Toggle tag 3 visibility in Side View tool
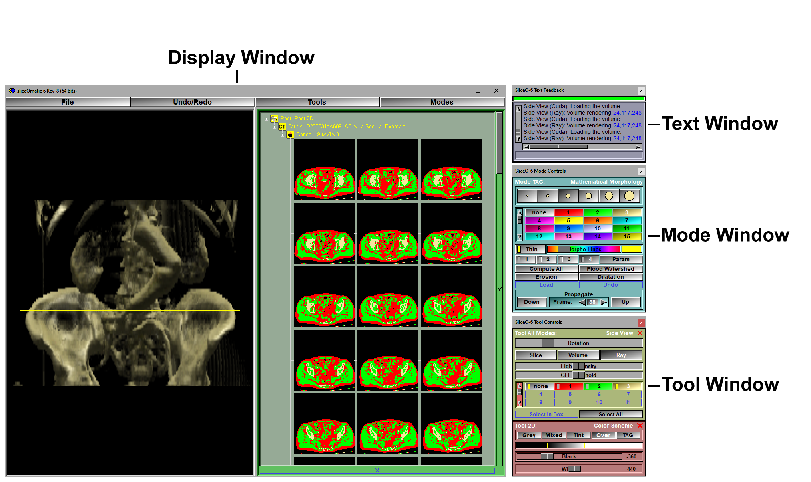Image resolution: width=811 pixels, height=482 pixels. coord(627,386)
